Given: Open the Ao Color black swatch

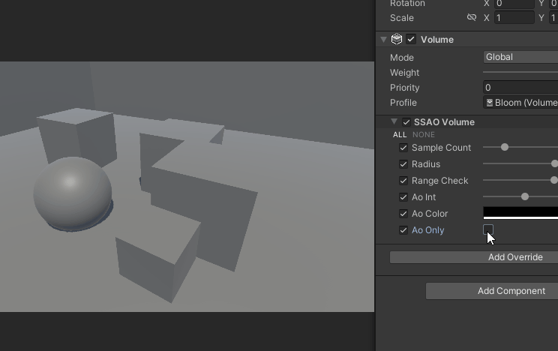Looking at the screenshot, I should (520, 212).
